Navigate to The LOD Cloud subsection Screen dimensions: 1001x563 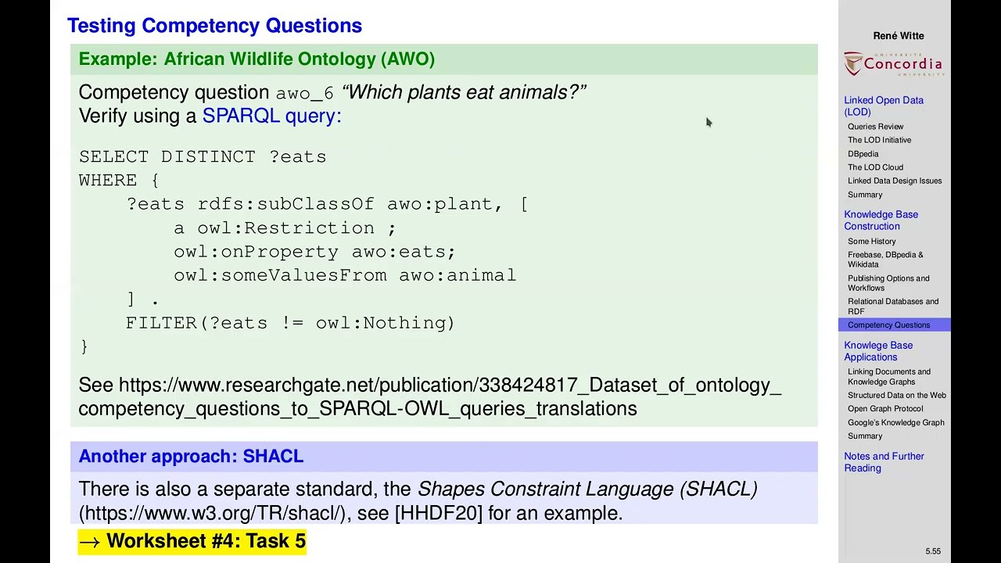click(x=875, y=167)
